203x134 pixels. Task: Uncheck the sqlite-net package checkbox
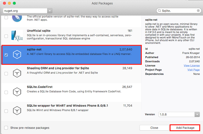tap(6, 55)
